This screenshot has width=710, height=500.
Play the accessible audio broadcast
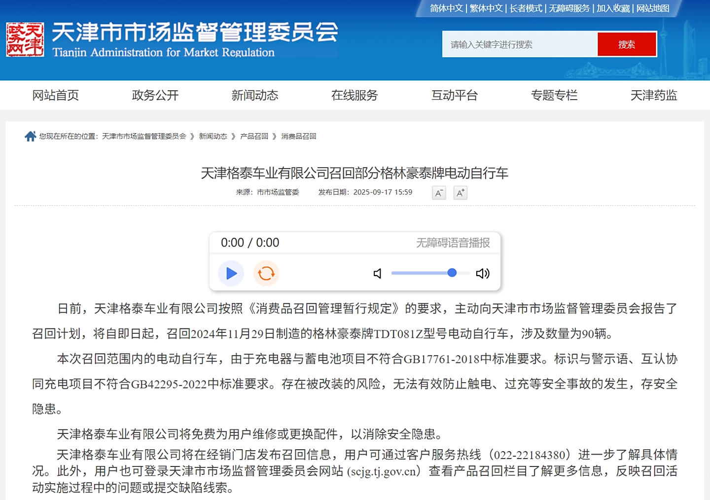pos(231,273)
